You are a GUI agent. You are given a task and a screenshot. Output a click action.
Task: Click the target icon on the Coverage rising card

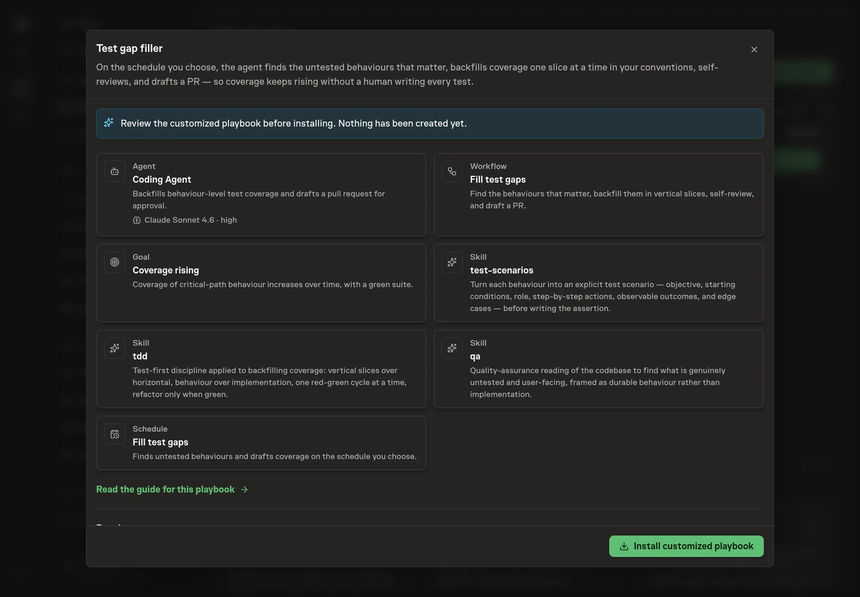click(114, 262)
